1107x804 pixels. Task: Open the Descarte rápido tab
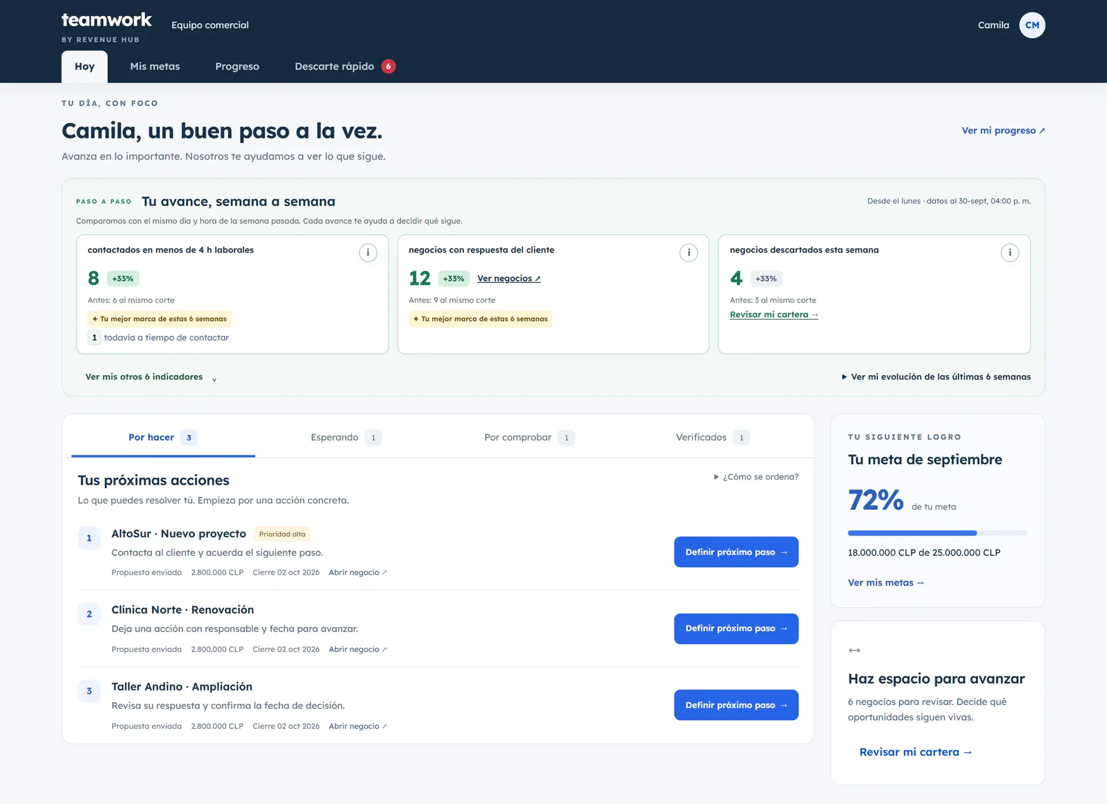pos(345,66)
